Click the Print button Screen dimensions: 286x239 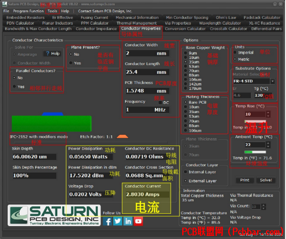245,180
